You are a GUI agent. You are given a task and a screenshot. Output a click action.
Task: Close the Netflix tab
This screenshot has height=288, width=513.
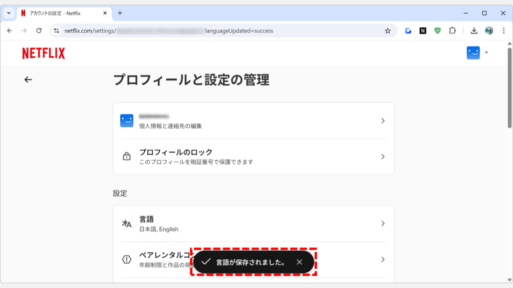[105, 13]
